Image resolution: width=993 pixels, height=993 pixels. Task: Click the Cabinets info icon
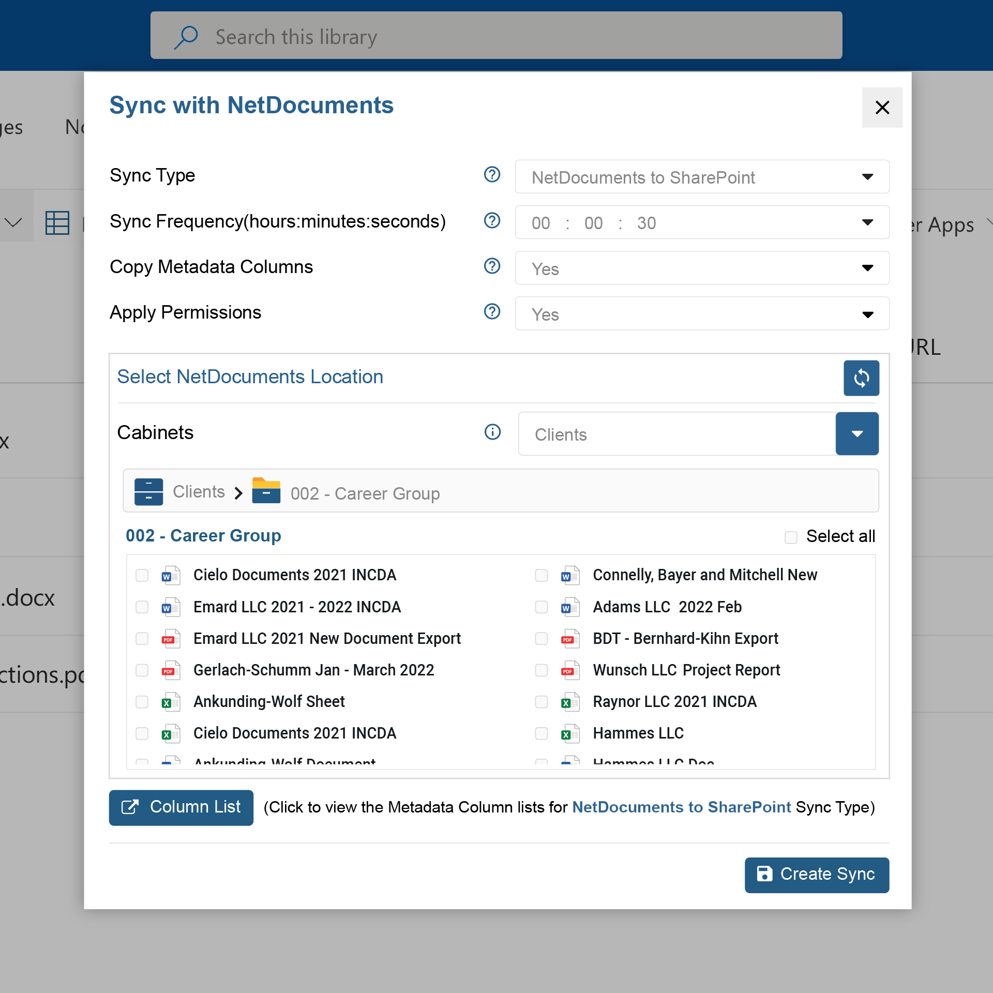492,432
